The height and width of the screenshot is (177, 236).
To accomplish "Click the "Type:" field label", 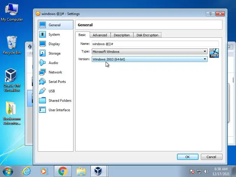I will 86,51.
